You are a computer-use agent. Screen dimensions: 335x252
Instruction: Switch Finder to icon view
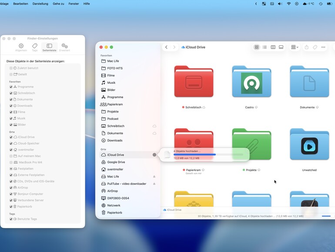(257, 47)
